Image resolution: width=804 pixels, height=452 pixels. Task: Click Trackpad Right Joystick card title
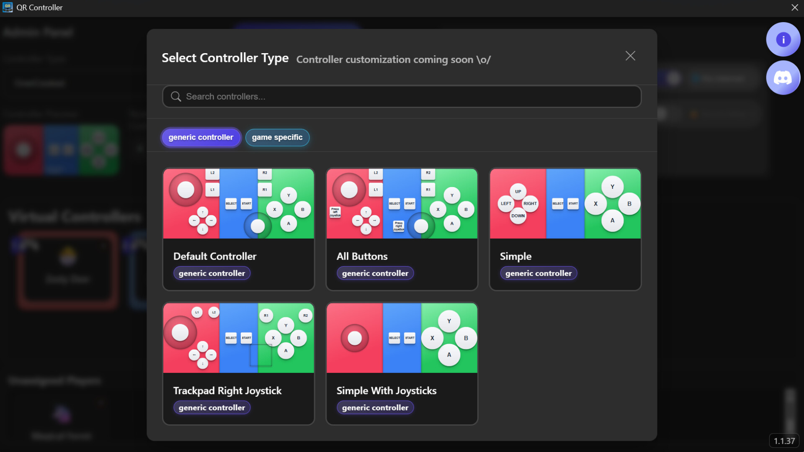click(x=227, y=390)
